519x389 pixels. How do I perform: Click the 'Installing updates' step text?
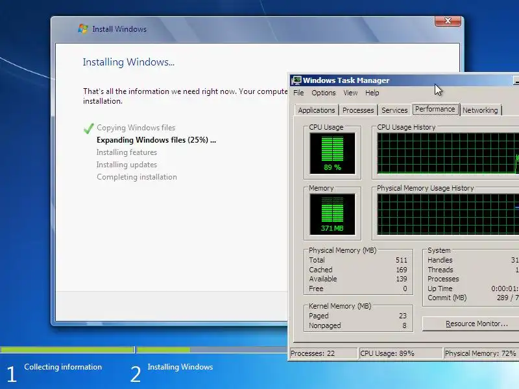(x=127, y=165)
